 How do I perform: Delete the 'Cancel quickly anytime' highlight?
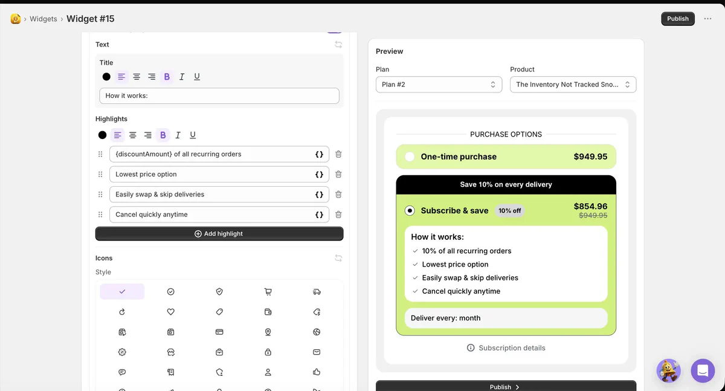point(338,215)
